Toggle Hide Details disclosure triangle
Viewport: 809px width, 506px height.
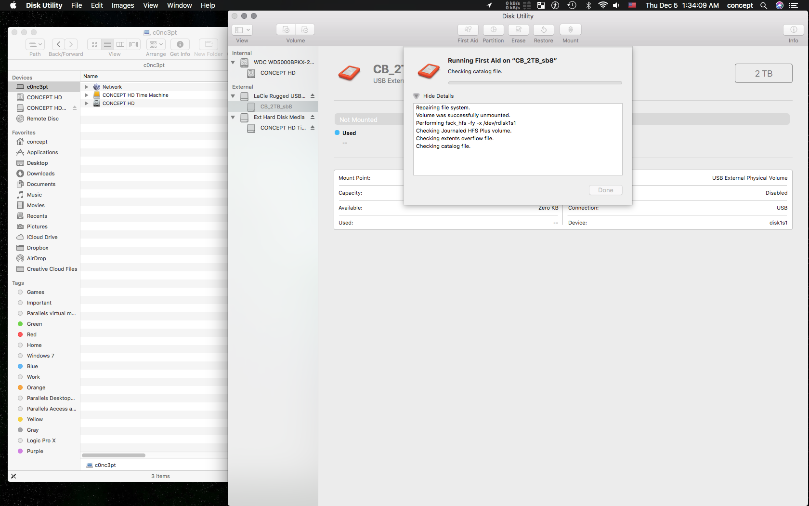pos(417,96)
